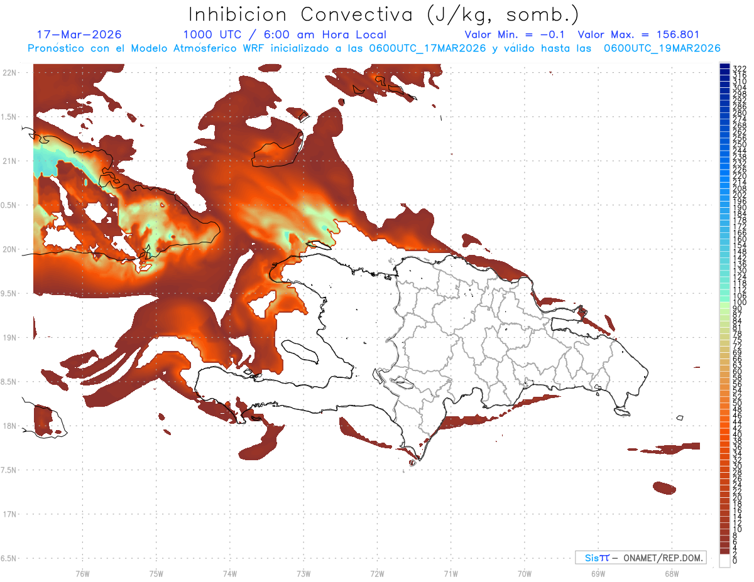Pick the dark navy top swatch of the color bar

coord(724,66)
